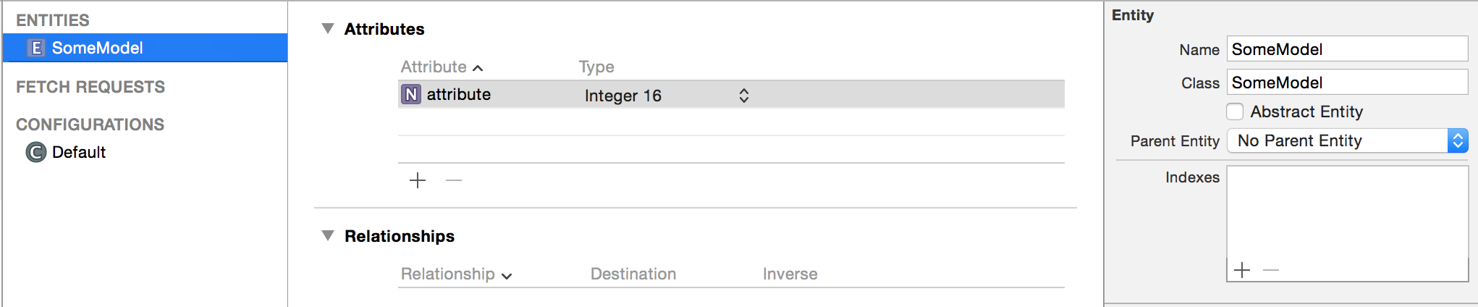The image size is (1478, 307).
Task: Collapse the Attributes section
Action: pyautogui.click(x=328, y=29)
